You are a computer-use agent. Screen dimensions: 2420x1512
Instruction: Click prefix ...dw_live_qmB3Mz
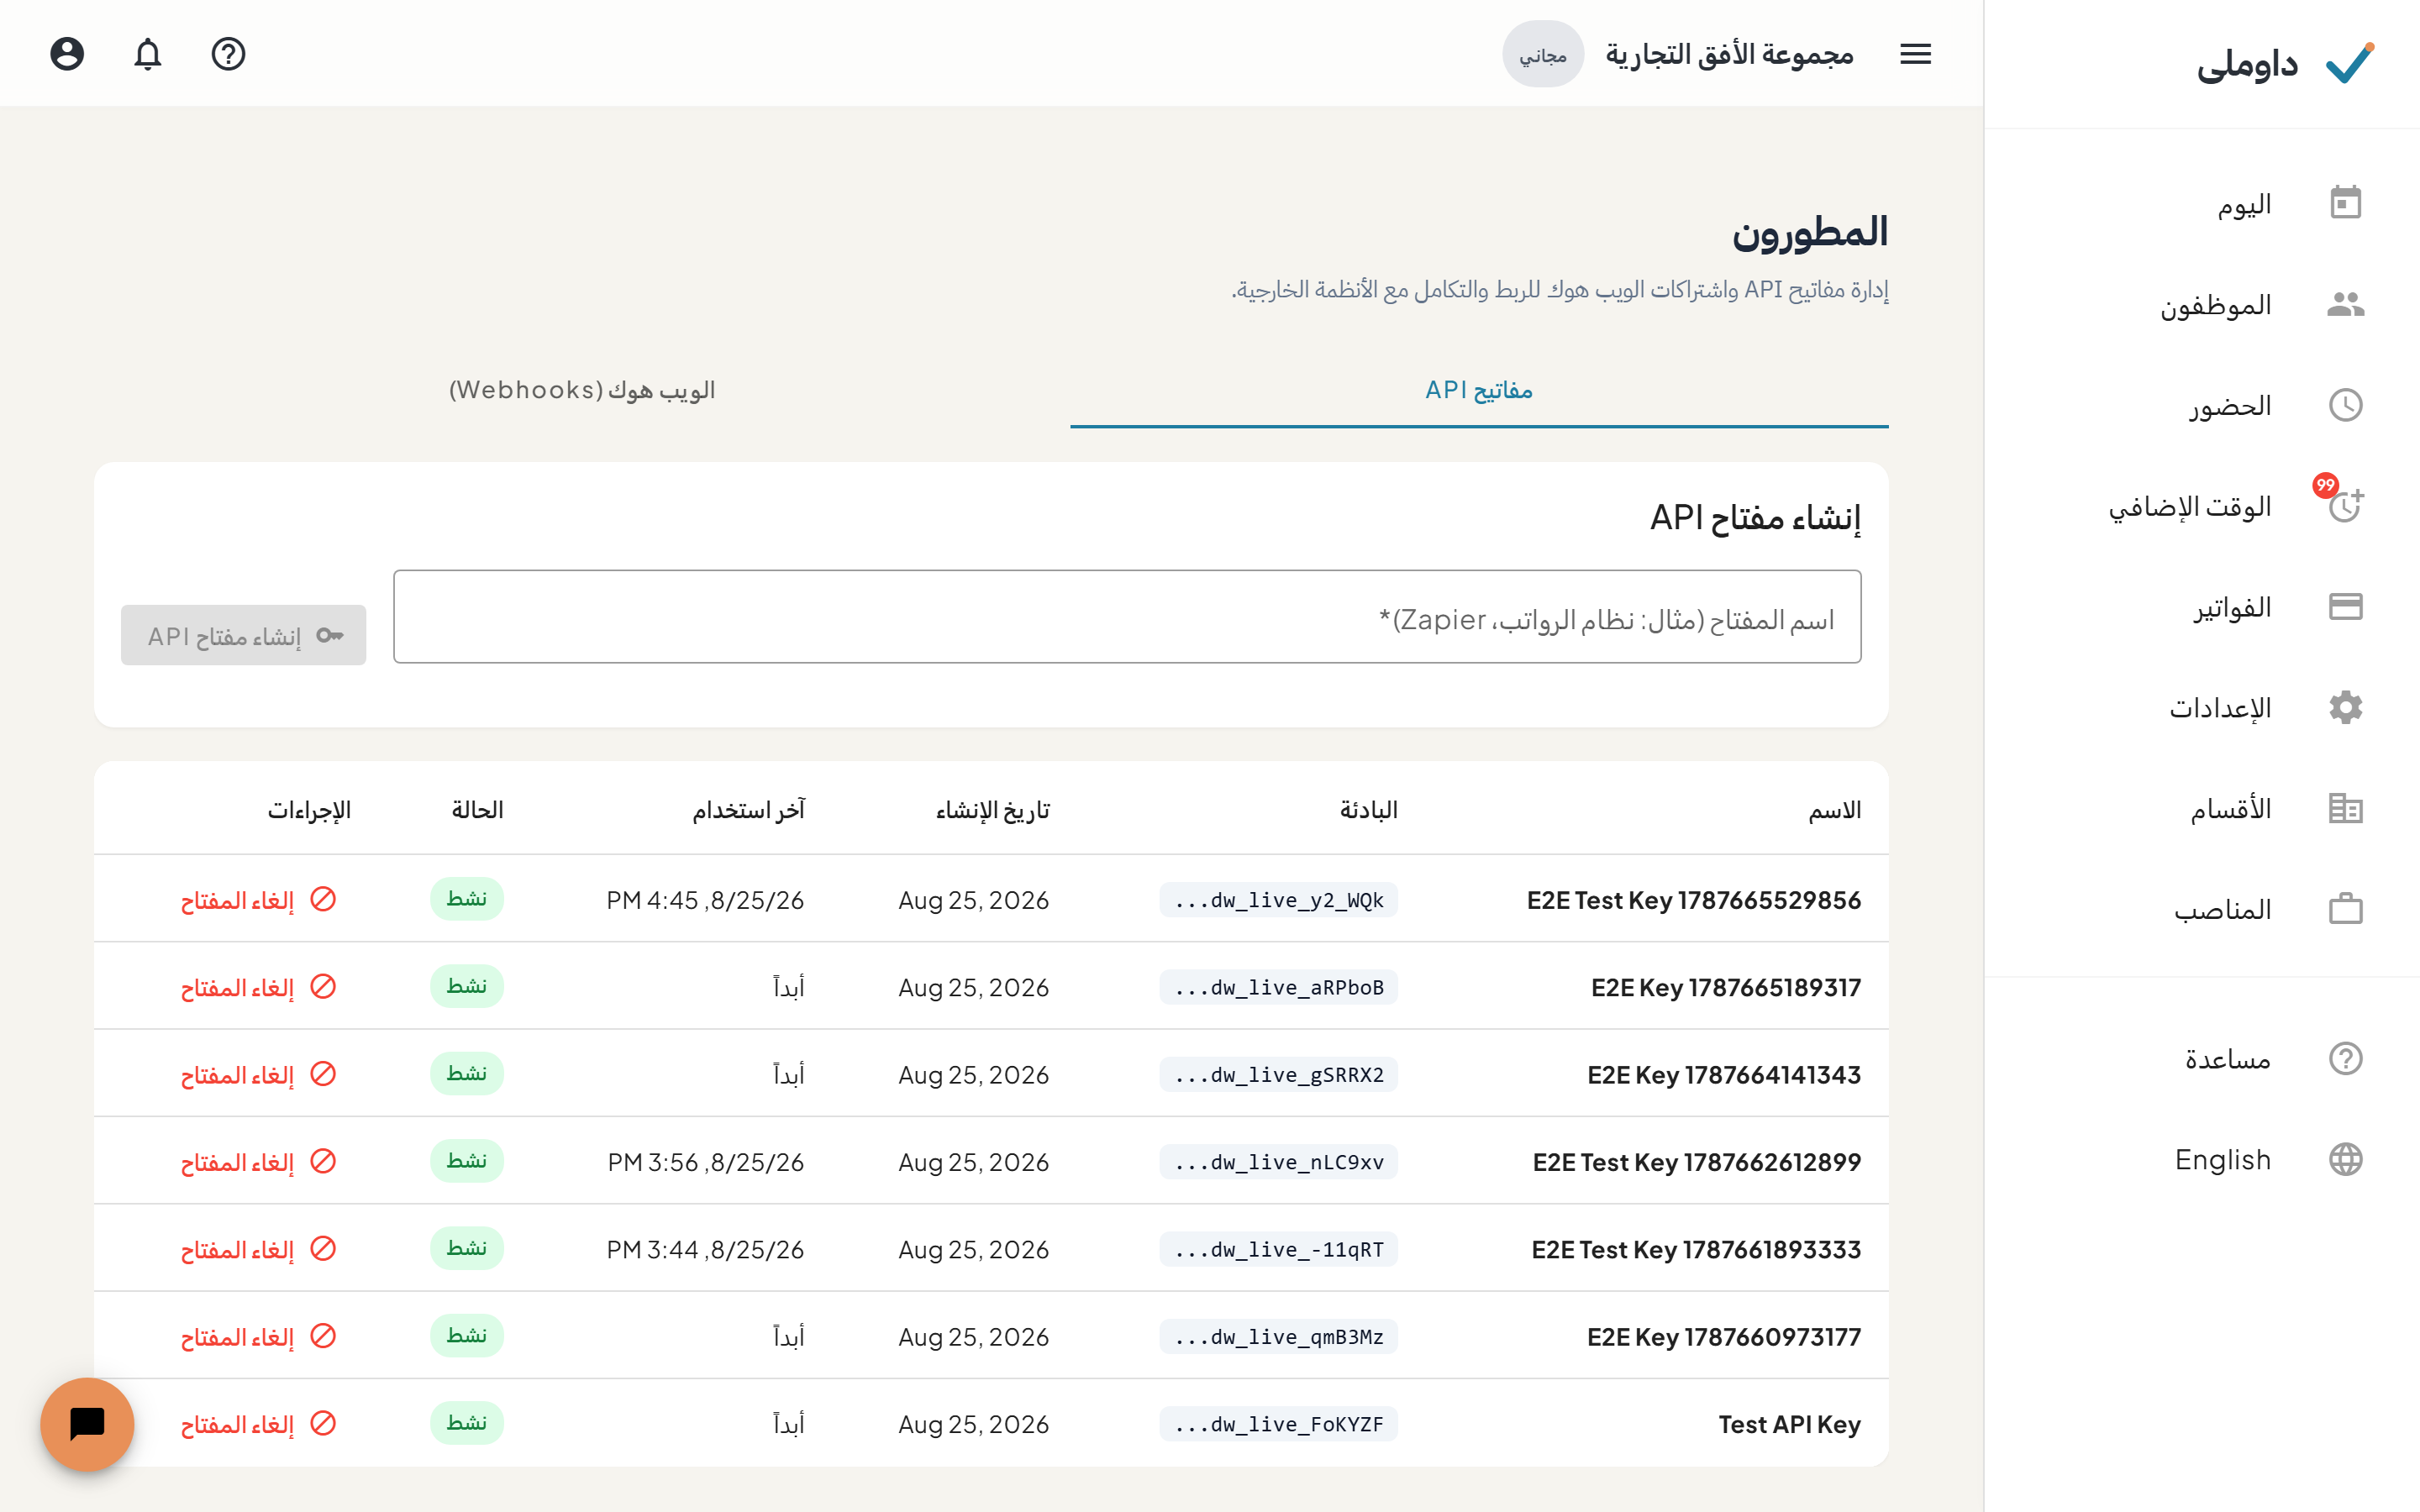[1279, 1337]
